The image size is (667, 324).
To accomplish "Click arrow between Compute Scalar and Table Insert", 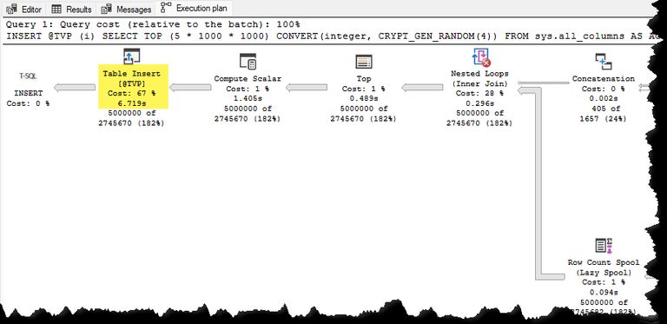I will pos(190,87).
